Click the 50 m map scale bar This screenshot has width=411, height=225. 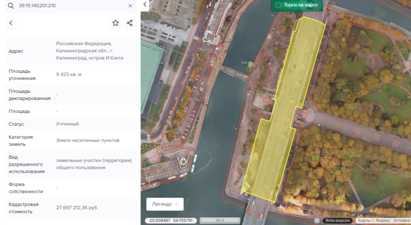(x=220, y=220)
